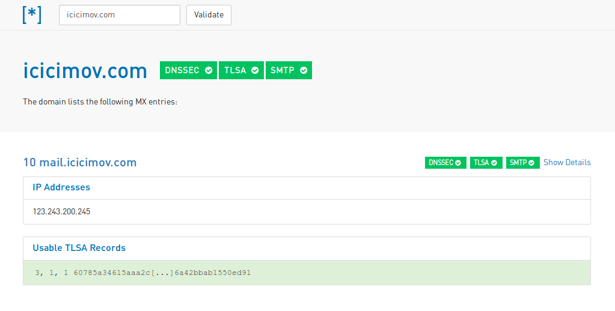This screenshot has width=615, height=311.
Task: Click the MX entries description text
Action: pos(100,101)
